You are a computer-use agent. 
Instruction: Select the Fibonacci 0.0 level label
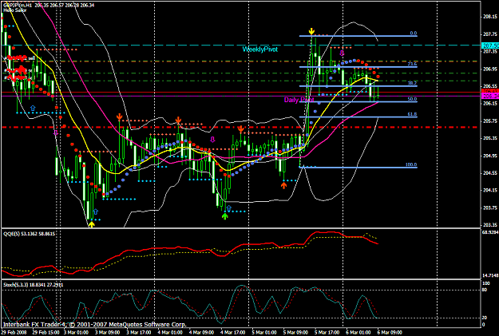pos(414,33)
